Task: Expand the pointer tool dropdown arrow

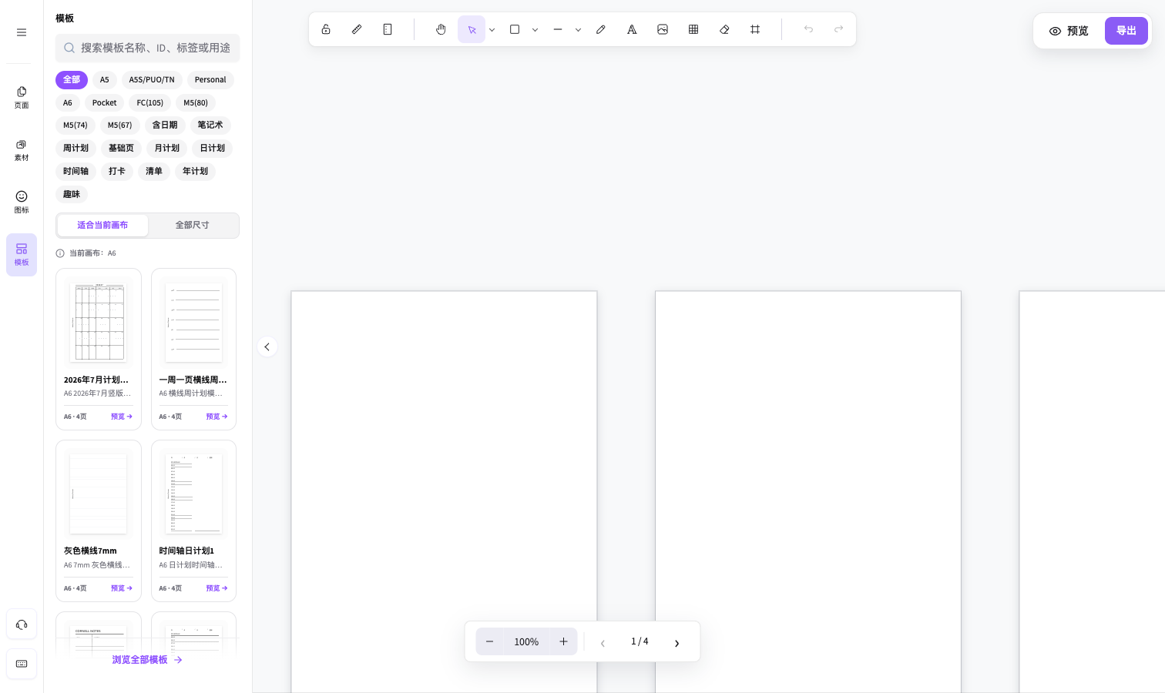Action: (492, 30)
